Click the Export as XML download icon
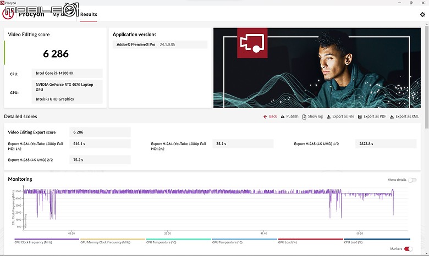Image resolution: width=429 pixels, height=256 pixels. tap(392, 116)
